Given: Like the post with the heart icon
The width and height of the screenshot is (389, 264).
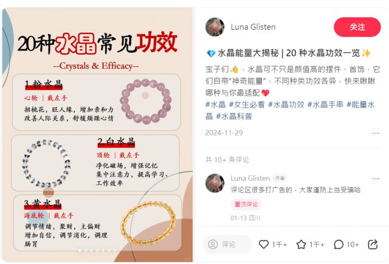Looking at the screenshot, I should (263, 245).
